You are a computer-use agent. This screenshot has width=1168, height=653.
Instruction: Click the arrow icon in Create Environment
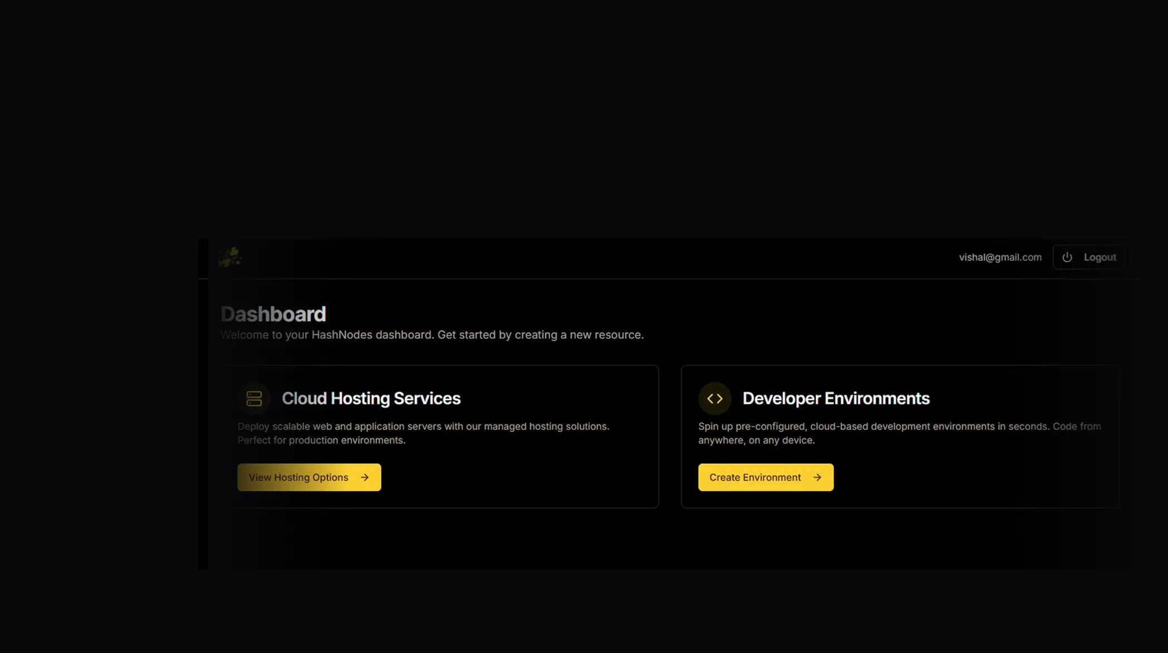817,477
